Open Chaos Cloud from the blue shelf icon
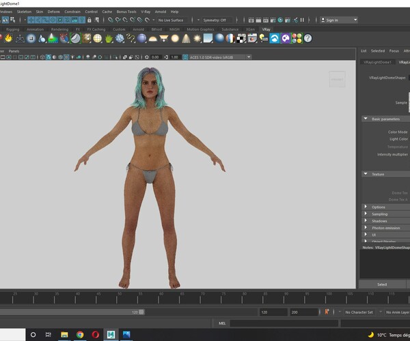This screenshot has width=410, height=341. coord(275,38)
